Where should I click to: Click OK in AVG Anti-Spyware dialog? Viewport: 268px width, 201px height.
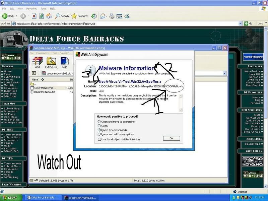point(172,138)
